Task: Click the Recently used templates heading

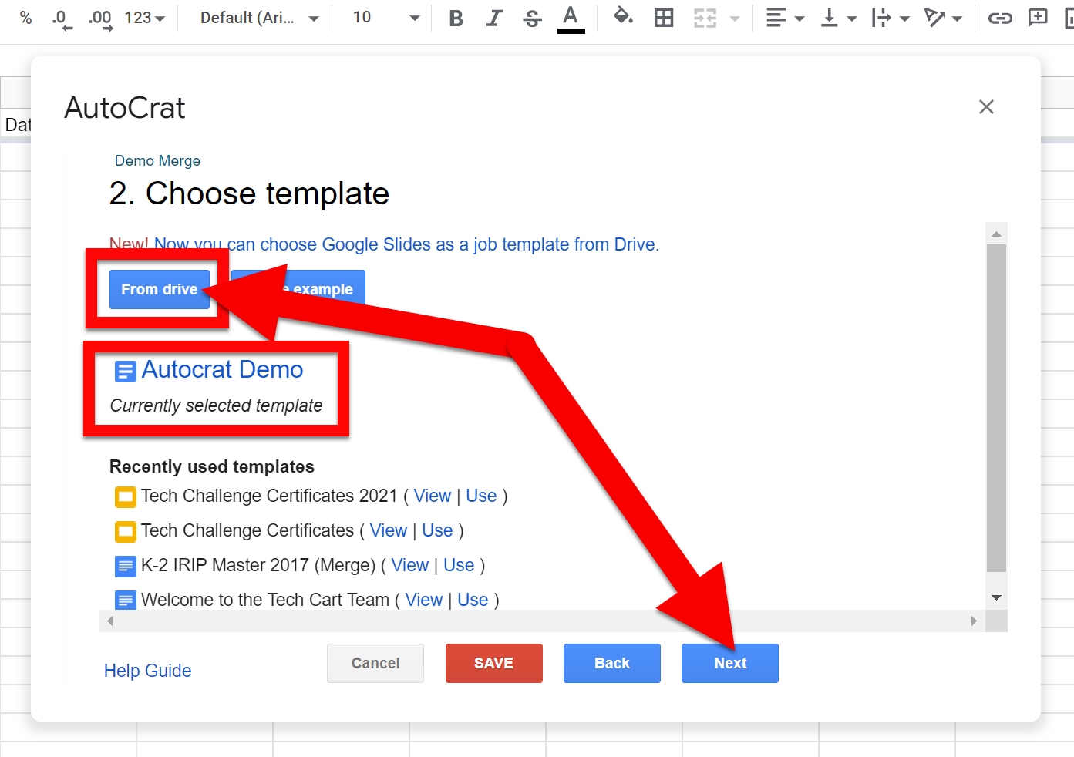Action: tap(212, 466)
